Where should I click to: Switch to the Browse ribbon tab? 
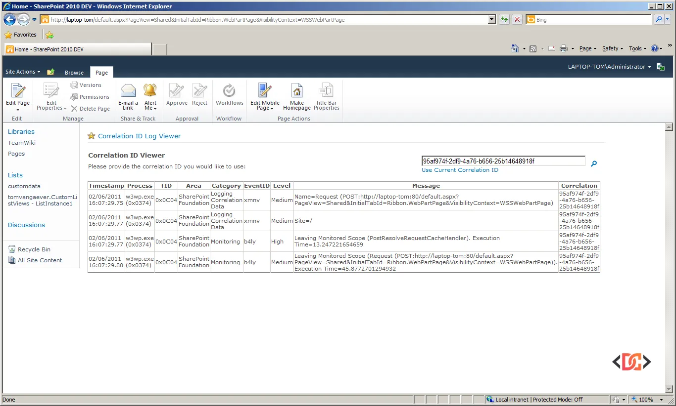tap(74, 73)
